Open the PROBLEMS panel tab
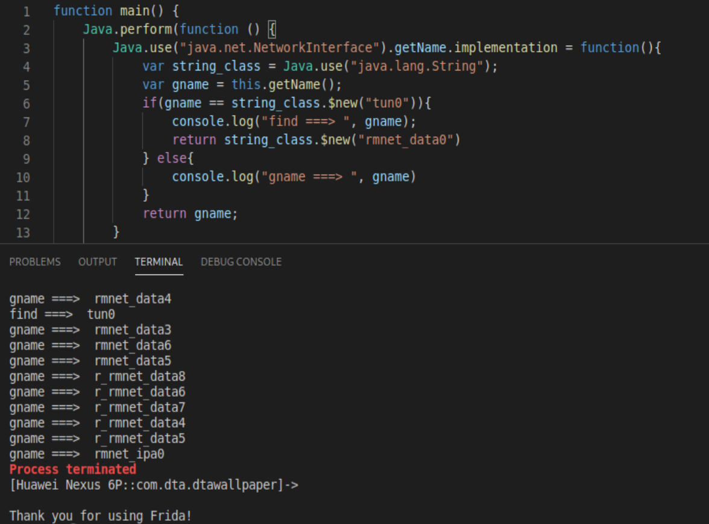The image size is (709, 524). coord(35,262)
